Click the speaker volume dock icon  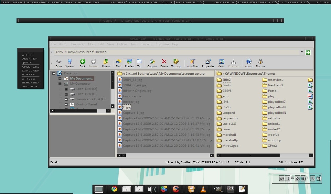[x=152, y=189]
